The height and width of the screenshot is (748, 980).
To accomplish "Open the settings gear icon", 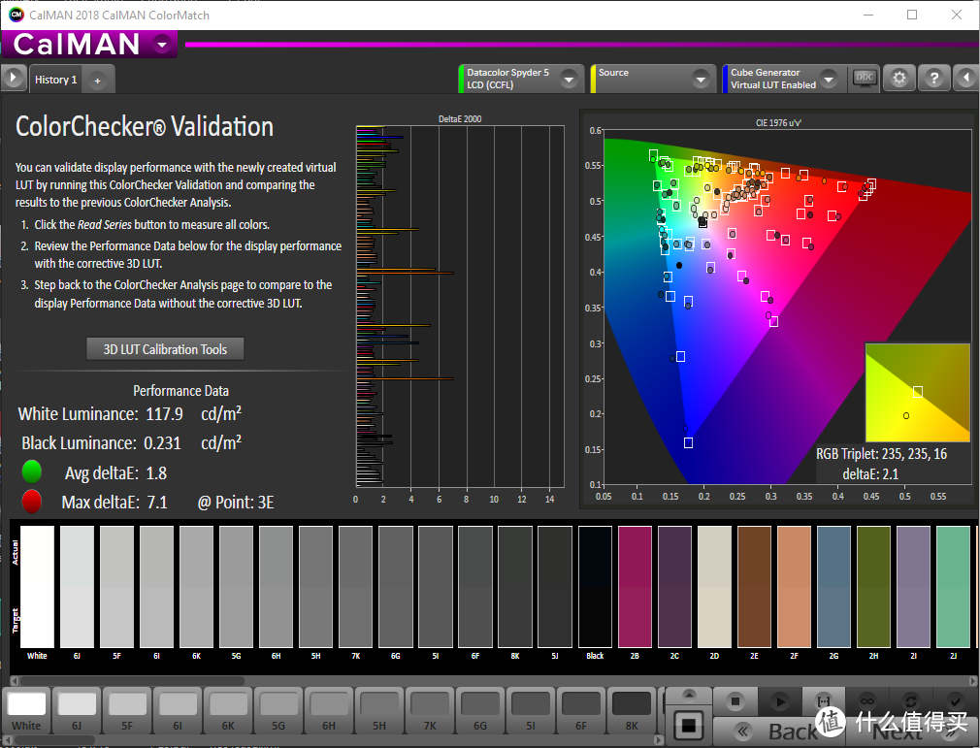I will pos(899,79).
